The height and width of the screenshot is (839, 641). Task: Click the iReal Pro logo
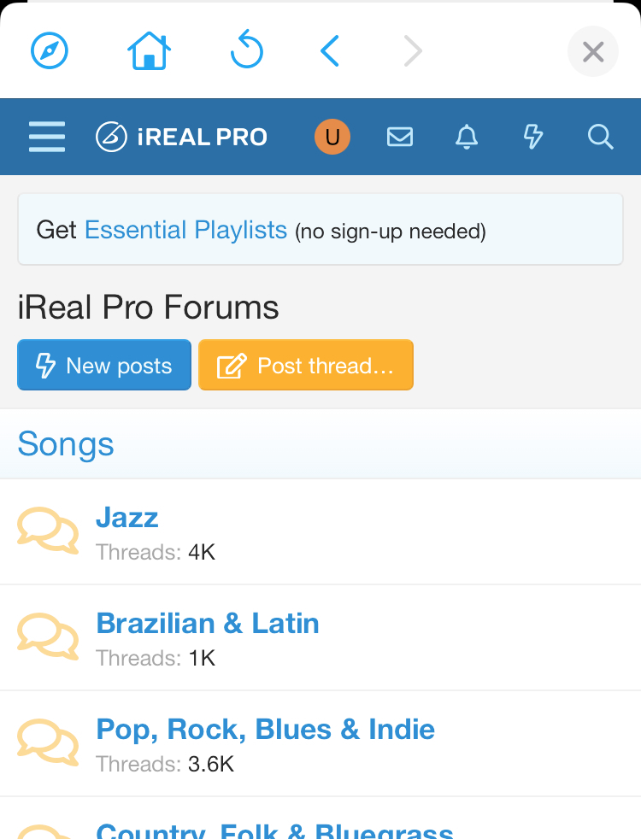pos(181,137)
